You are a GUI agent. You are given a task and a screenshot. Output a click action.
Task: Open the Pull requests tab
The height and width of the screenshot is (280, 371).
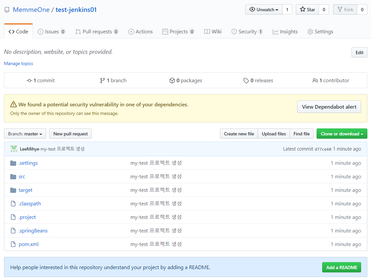point(97,31)
